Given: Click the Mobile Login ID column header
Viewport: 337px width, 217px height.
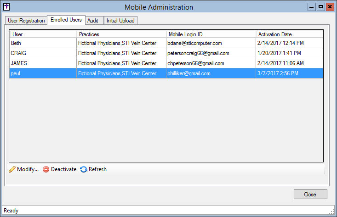Looking at the screenshot, I should click(211, 34).
